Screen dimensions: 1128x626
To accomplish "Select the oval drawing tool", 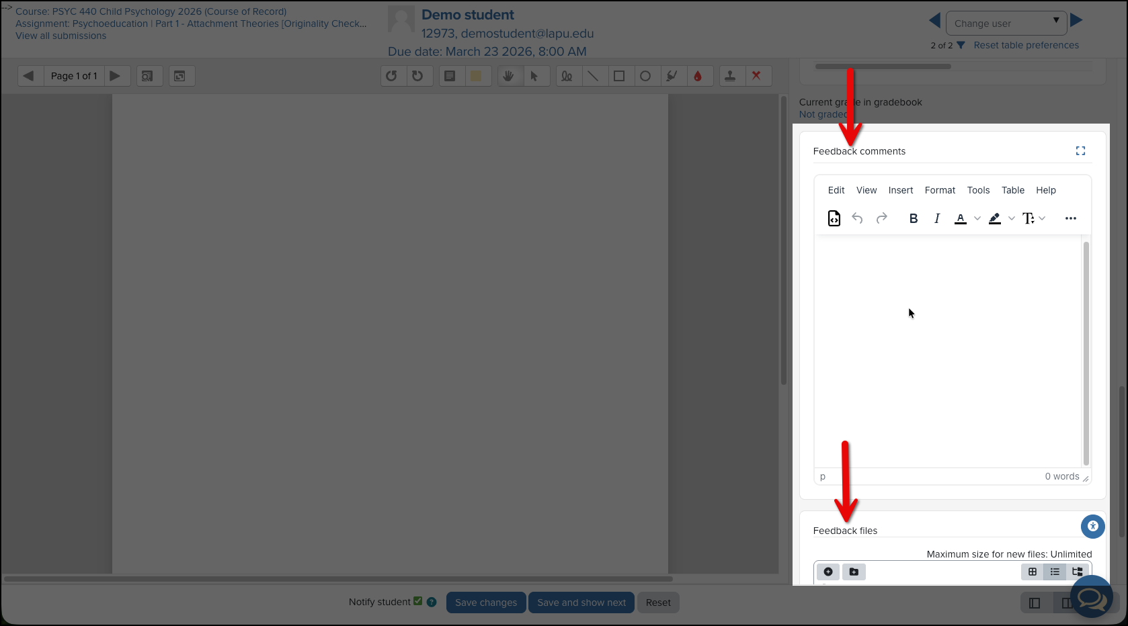I will [x=645, y=76].
